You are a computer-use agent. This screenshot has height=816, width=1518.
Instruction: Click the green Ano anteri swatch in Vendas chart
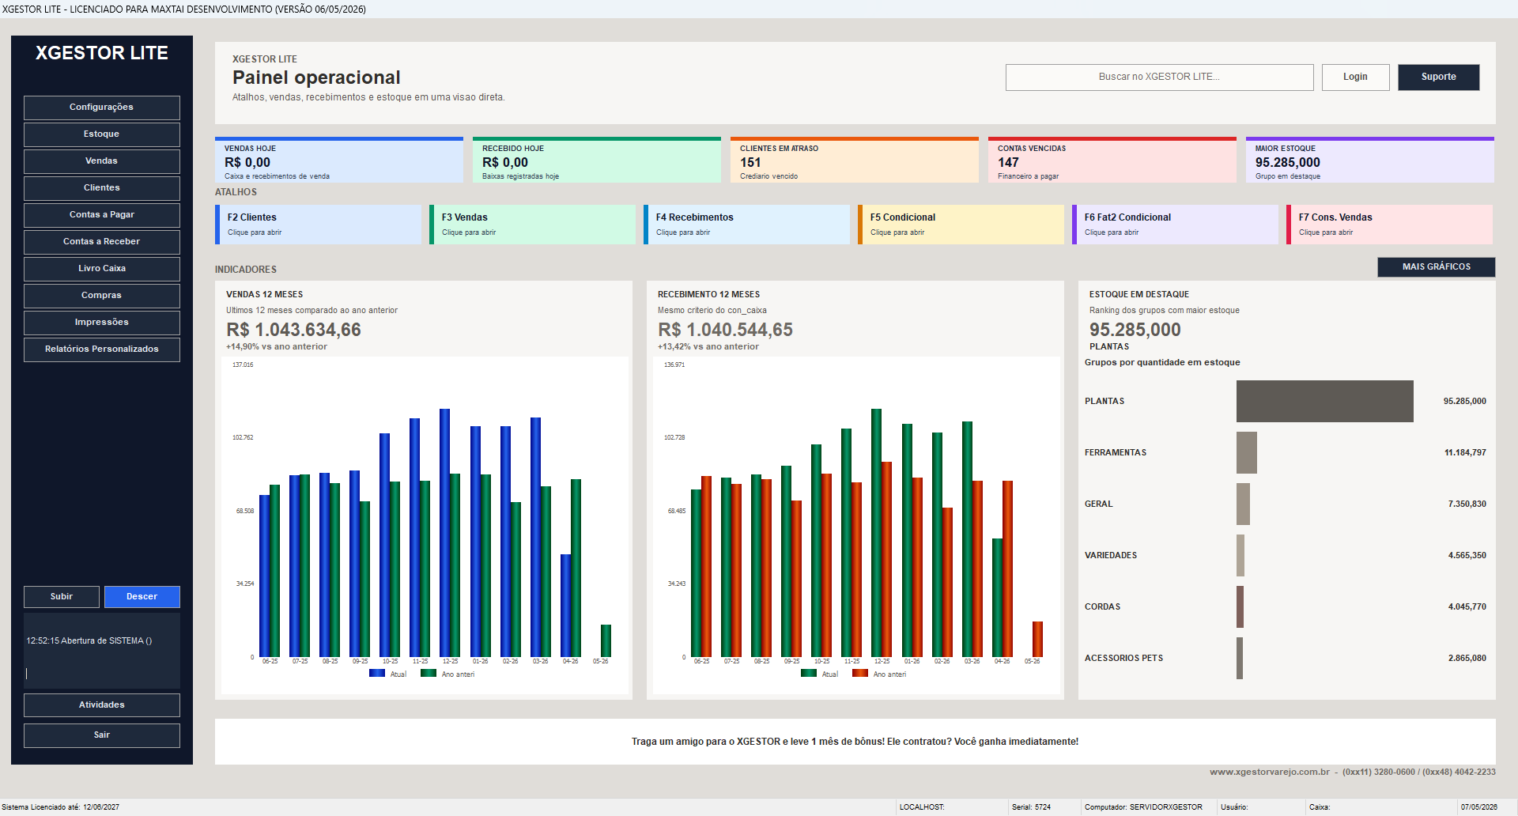429,674
